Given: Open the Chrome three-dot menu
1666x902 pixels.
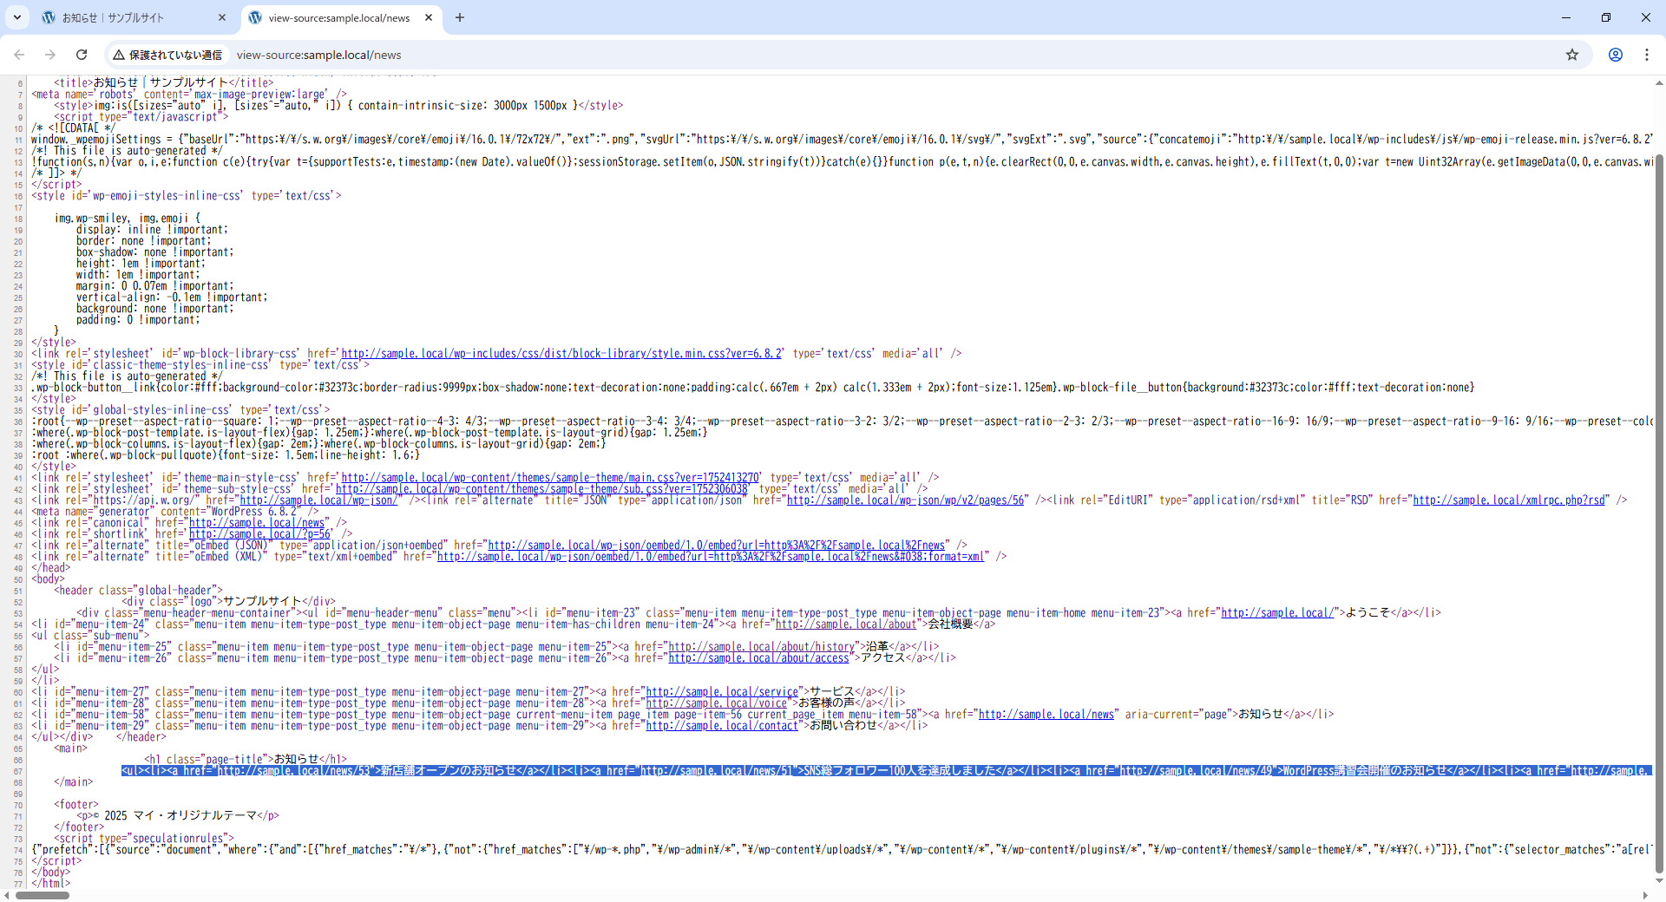Looking at the screenshot, I should pyautogui.click(x=1647, y=55).
